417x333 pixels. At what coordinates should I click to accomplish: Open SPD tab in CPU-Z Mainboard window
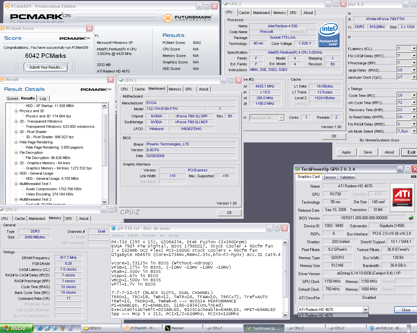[x=189, y=89]
